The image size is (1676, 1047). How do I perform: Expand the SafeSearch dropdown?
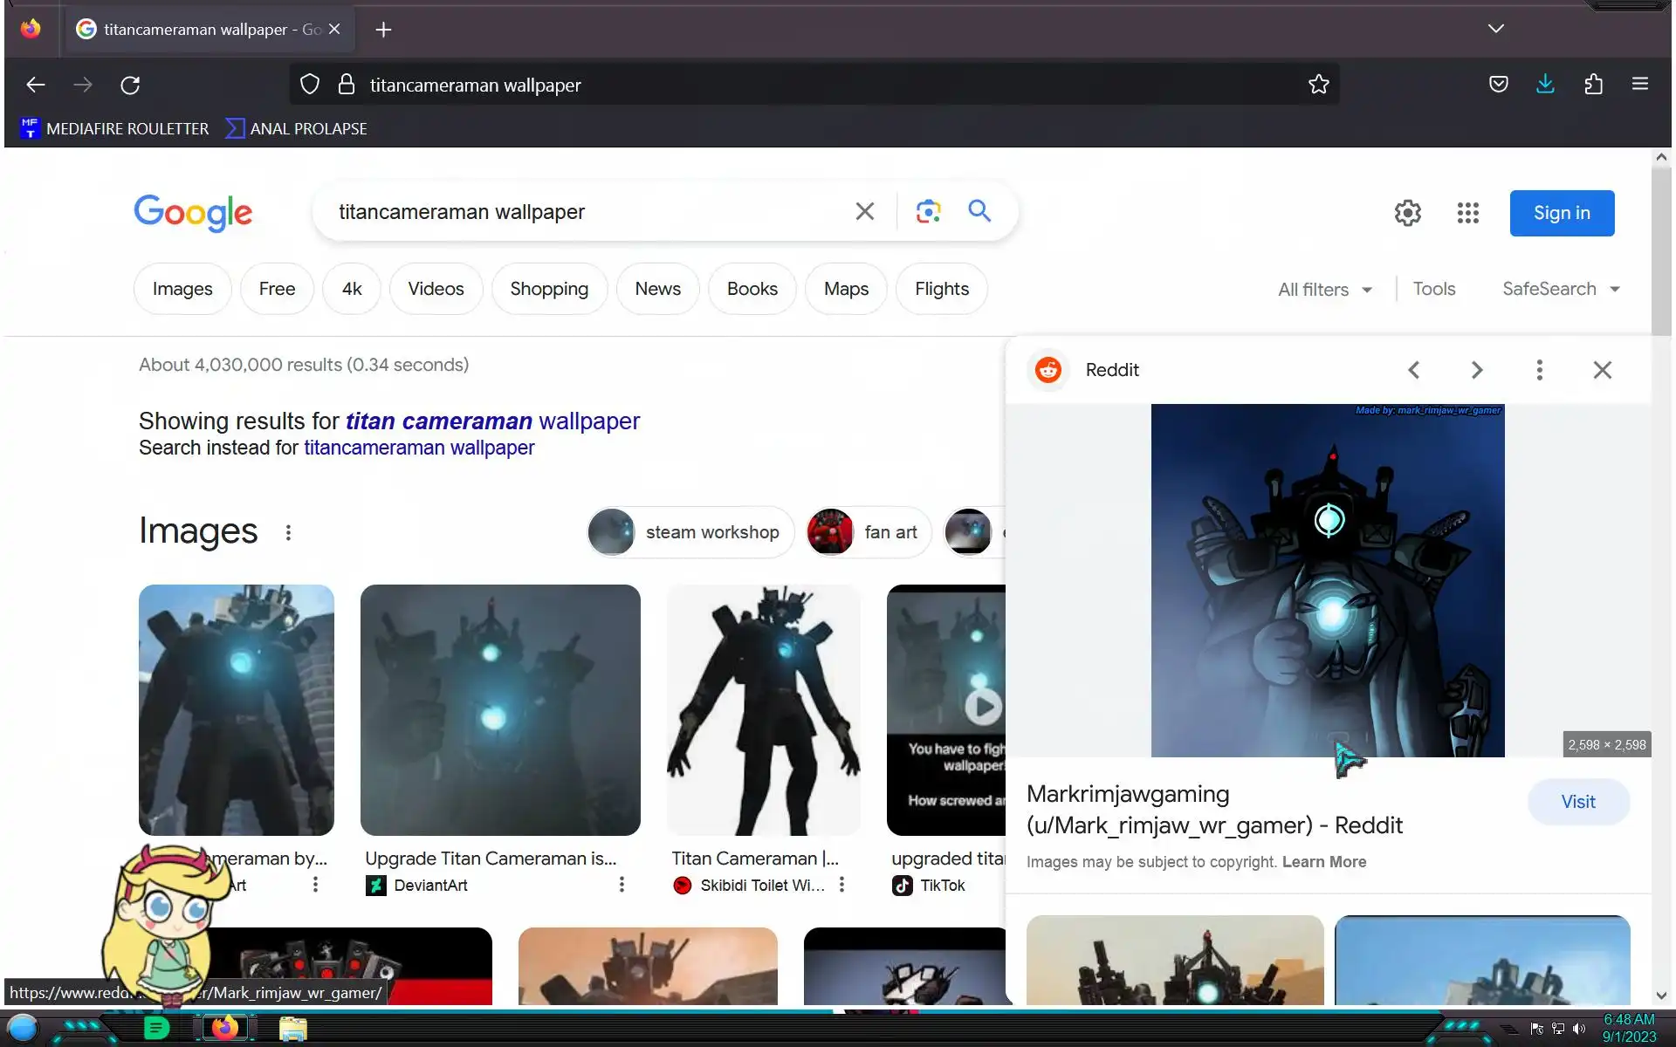[x=1561, y=289]
